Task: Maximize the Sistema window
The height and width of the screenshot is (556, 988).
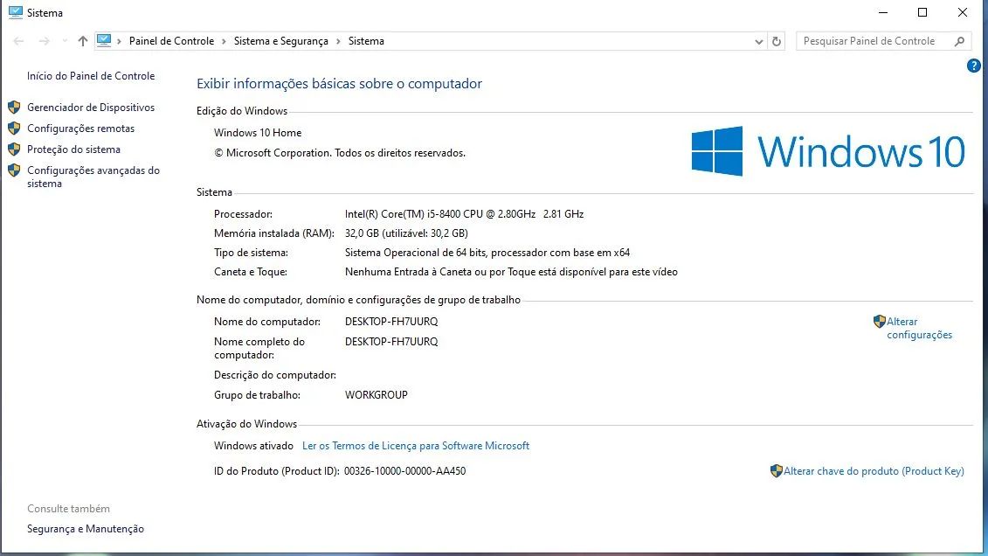Action: (922, 12)
